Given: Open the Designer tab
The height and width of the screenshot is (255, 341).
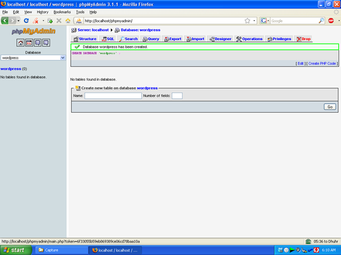Looking at the screenshot, I should click(x=220, y=39).
